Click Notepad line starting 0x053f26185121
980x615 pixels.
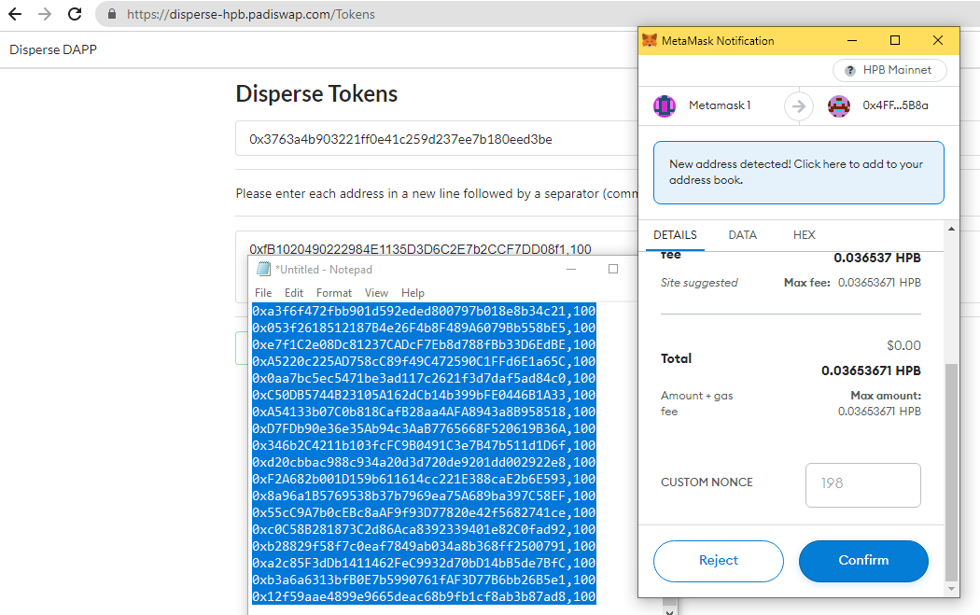(425, 328)
